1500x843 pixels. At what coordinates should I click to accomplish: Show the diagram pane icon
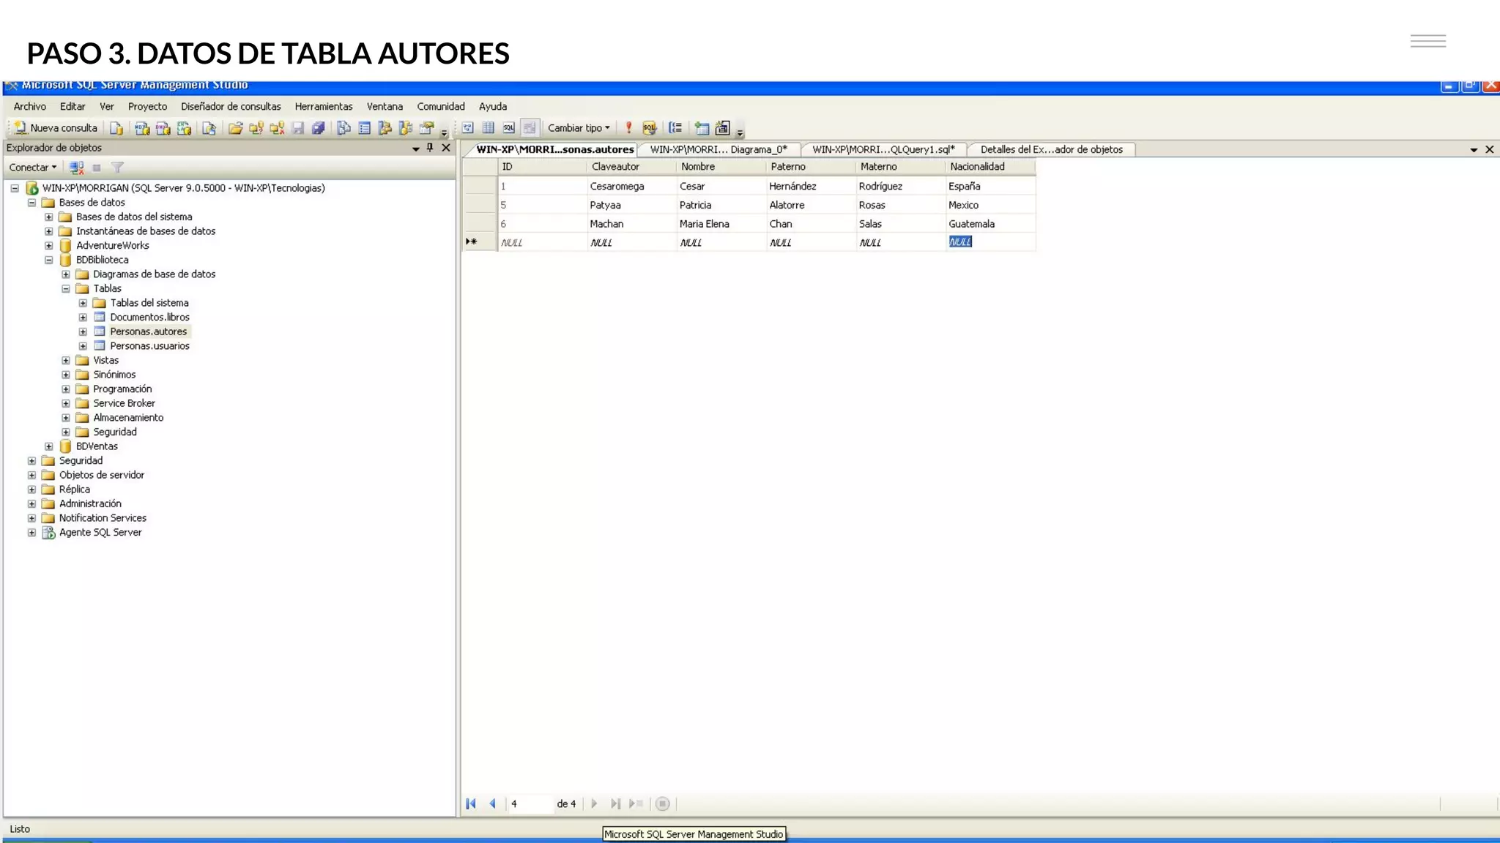[x=467, y=128]
